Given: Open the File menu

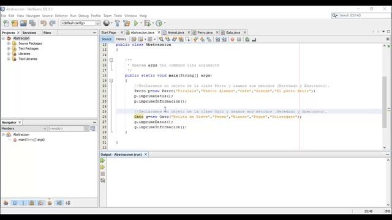Looking at the screenshot, I should (x=4, y=16).
